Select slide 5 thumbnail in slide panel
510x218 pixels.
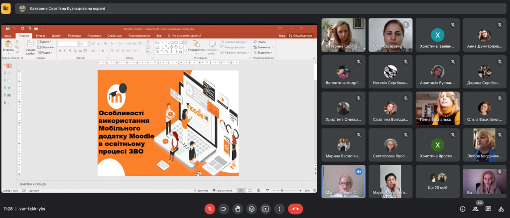click(x=8, y=95)
